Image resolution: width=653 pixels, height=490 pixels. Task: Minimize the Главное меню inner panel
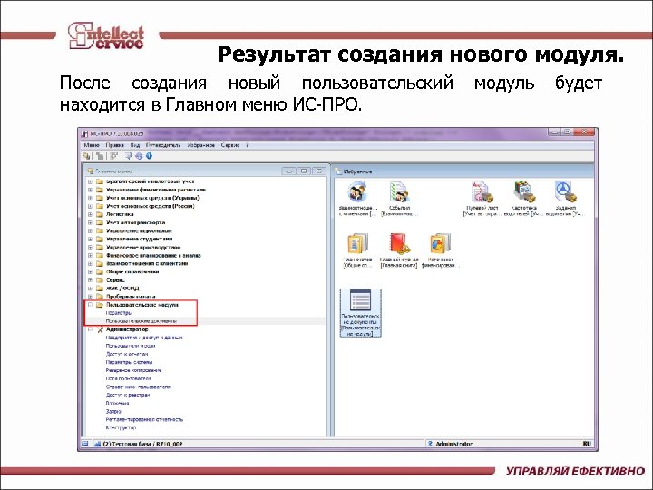click(288, 171)
